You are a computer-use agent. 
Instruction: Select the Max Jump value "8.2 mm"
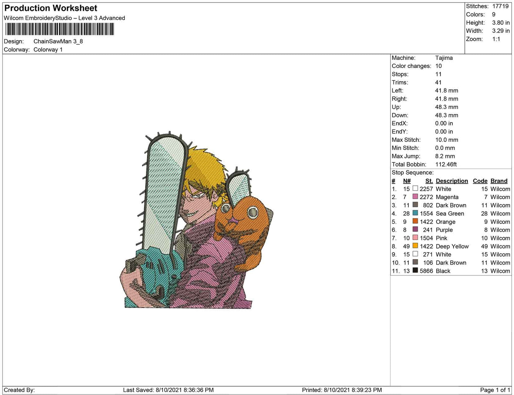pyautogui.click(x=445, y=156)
